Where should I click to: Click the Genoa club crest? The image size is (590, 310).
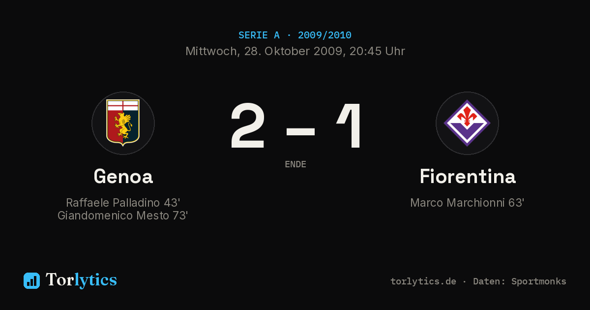[x=123, y=123]
